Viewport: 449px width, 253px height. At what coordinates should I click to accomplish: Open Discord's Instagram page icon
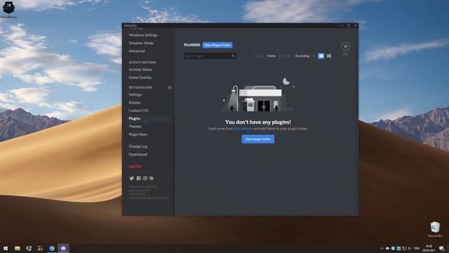click(x=145, y=178)
